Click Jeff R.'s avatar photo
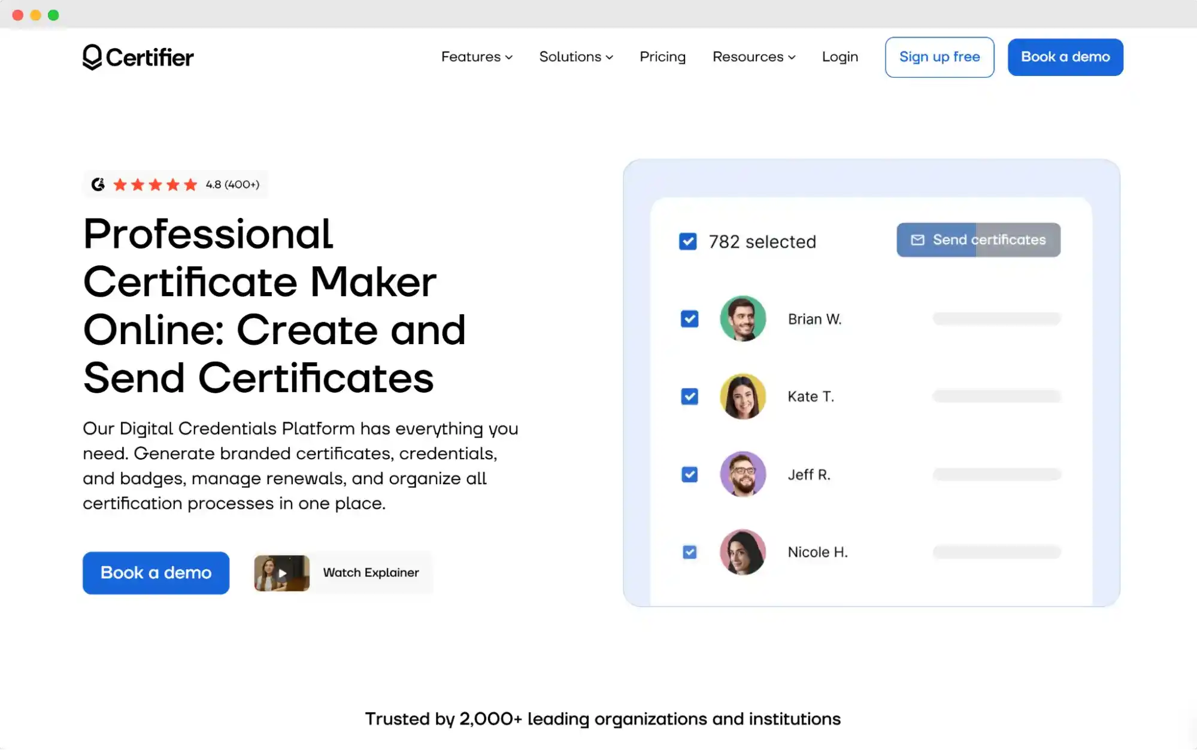This screenshot has width=1197, height=750. (x=743, y=474)
